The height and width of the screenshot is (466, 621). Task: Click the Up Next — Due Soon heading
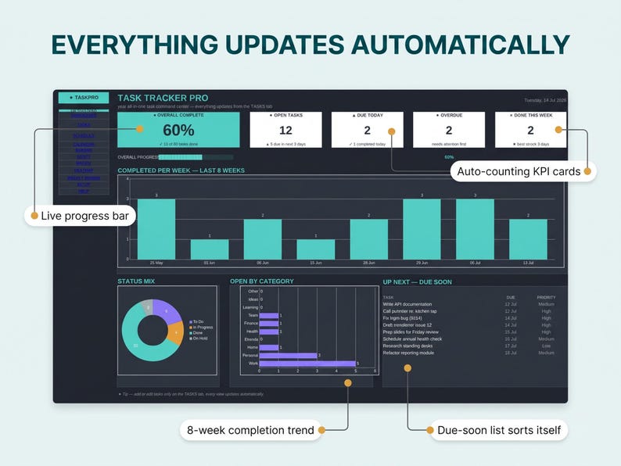(x=417, y=282)
